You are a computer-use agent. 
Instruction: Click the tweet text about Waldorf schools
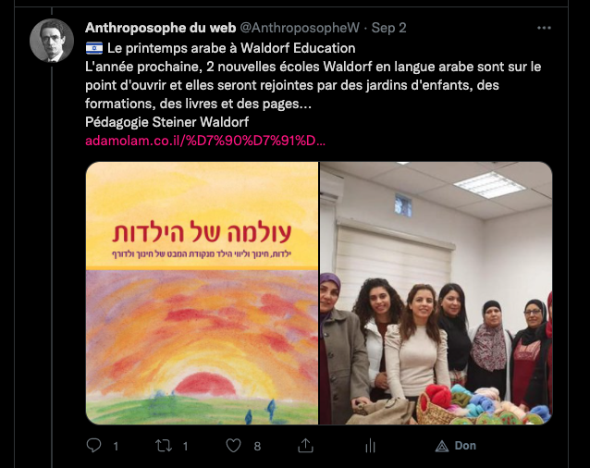(x=313, y=85)
